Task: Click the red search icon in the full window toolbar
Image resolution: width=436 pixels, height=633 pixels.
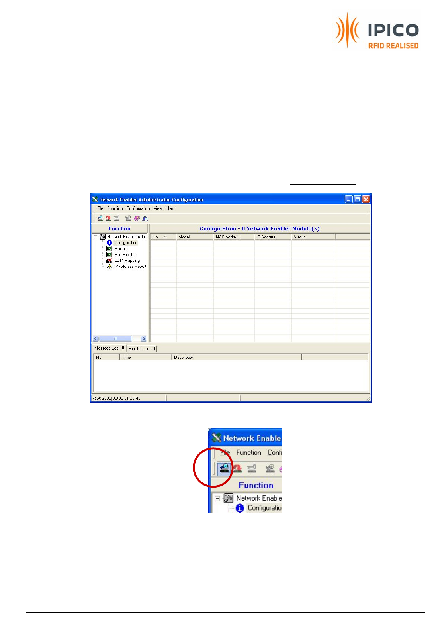Action: pos(108,218)
